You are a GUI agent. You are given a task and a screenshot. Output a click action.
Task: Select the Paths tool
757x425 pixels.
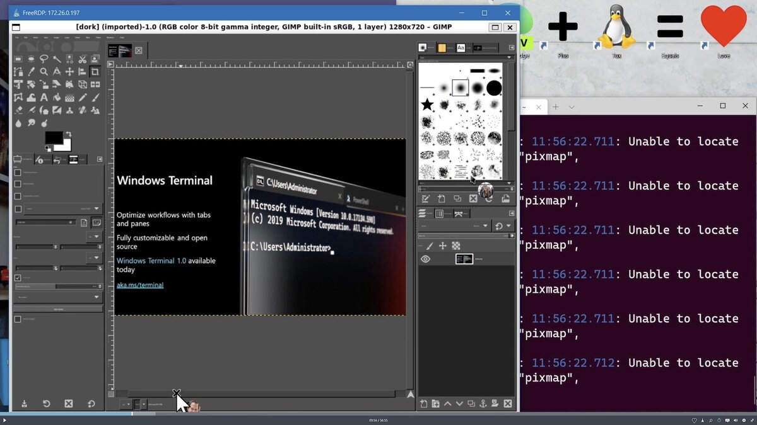pos(18,72)
